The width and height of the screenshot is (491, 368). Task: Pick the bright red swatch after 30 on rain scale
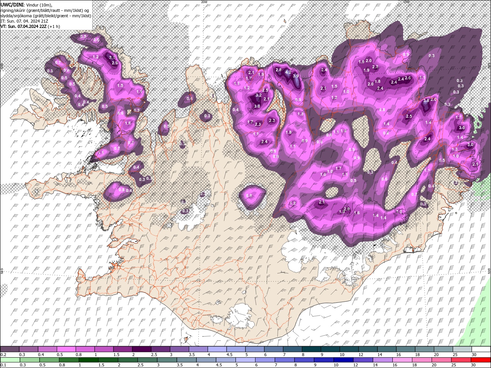480,360
